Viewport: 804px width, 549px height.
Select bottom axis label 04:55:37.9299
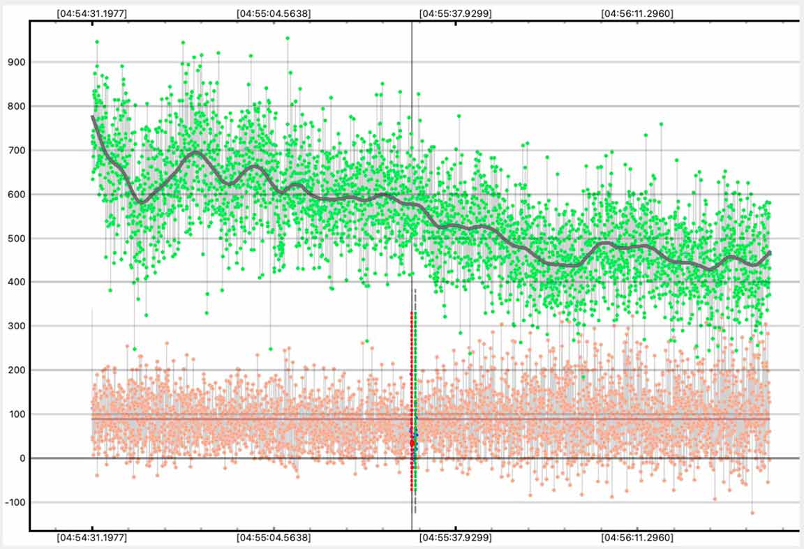[x=455, y=538]
